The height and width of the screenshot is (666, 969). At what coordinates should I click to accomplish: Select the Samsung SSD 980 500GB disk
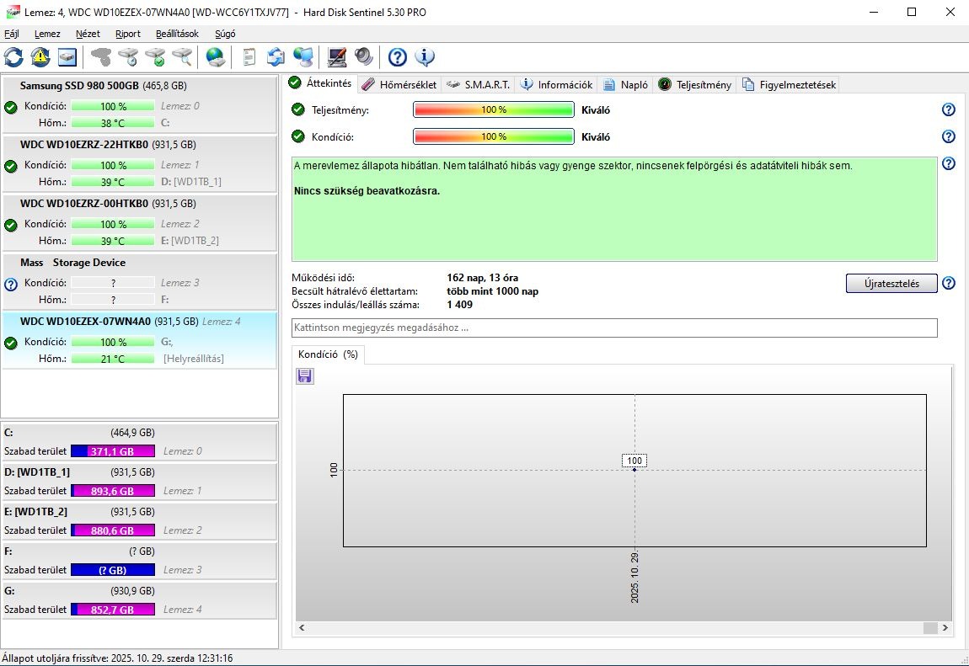140,104
